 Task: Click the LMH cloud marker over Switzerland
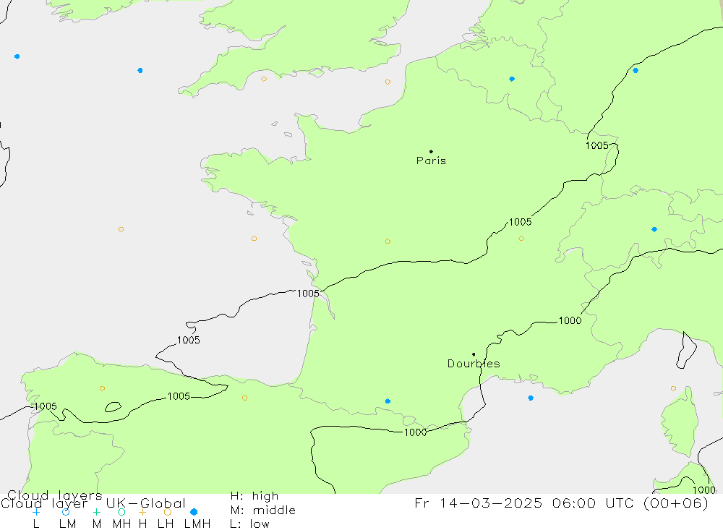pos(654,229)
